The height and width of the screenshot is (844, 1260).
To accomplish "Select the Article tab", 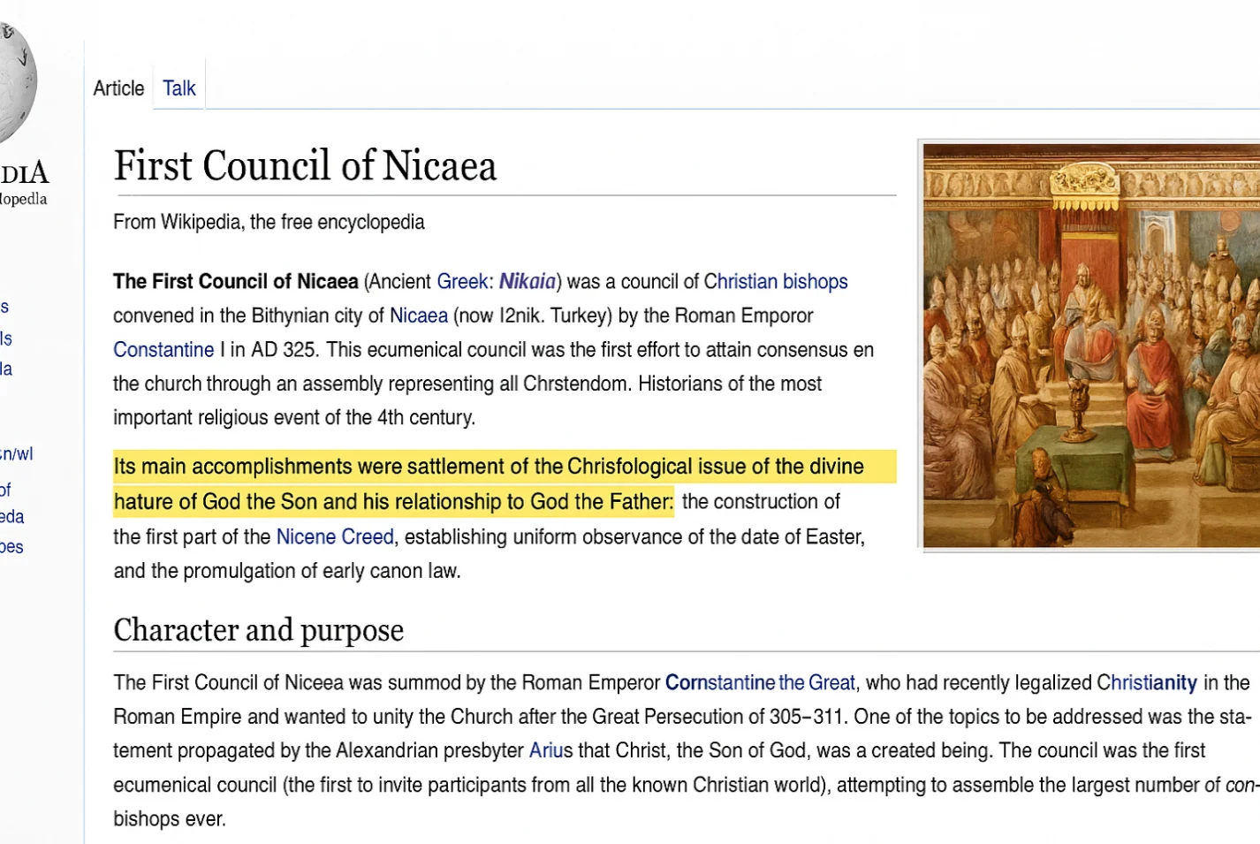I will (x=118, y=88).
